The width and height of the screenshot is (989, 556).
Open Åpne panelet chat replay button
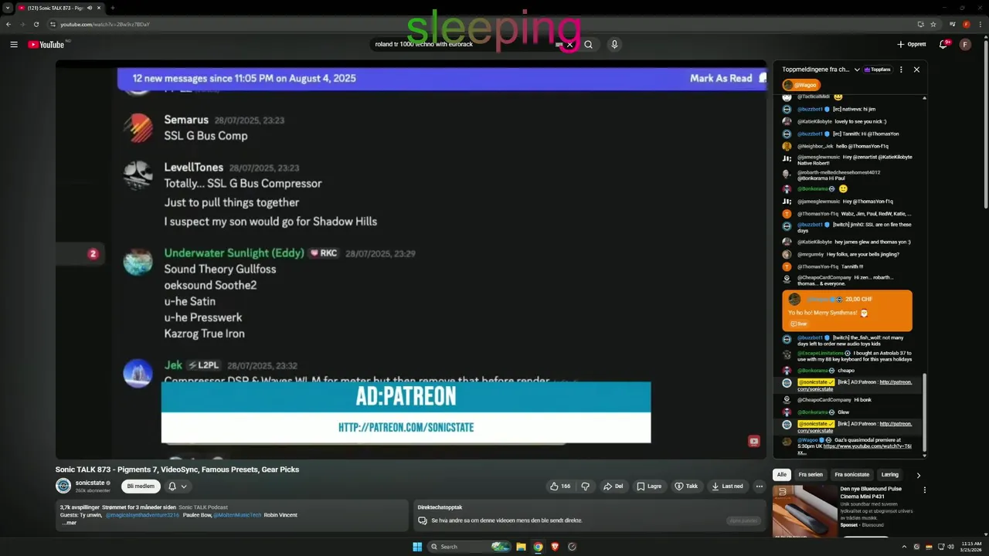743,520
